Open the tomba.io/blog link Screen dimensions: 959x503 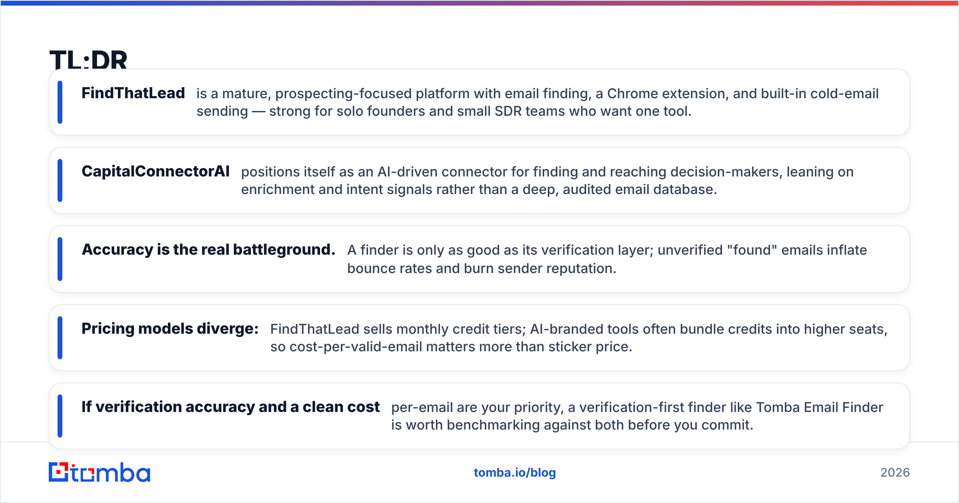tap(515, 473)
